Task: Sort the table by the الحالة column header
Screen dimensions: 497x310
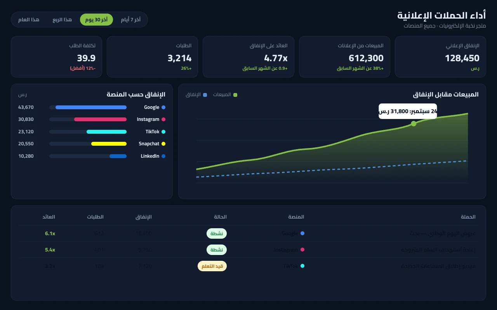Action: coord(220,217)
